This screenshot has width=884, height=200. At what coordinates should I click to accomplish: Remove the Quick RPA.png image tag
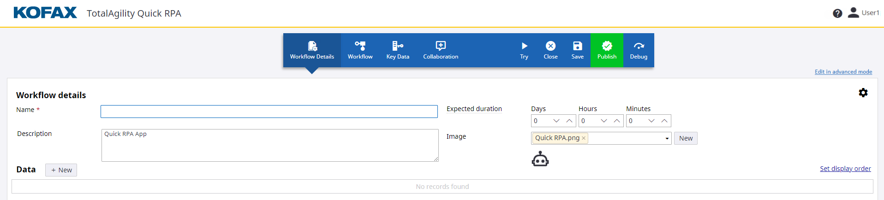click(x=584, y=138)
